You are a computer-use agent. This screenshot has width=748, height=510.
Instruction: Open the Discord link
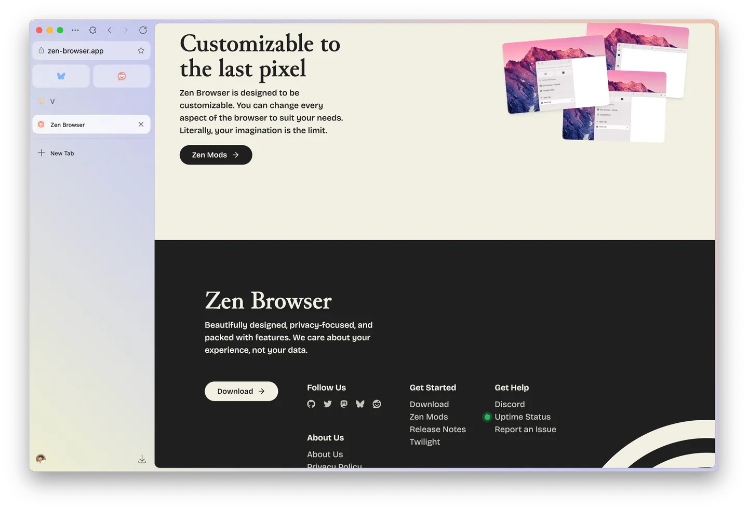click(510, 404)
